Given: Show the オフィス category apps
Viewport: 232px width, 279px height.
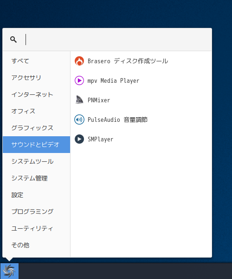Looking at the screenshot, I should pos(36,111).
